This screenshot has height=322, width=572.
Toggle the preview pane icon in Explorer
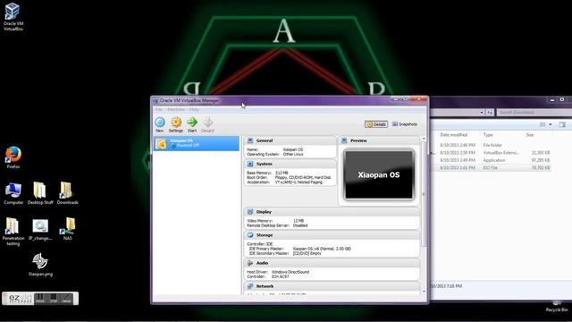click(562, 124)
